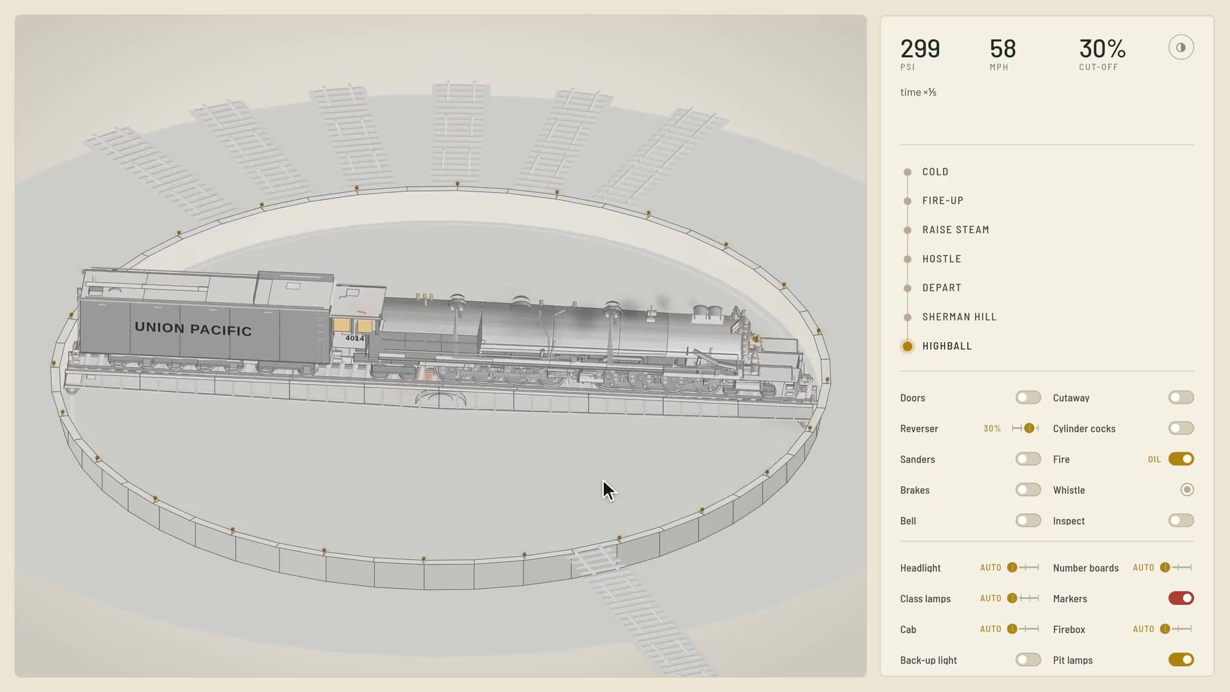Enable Inspect mode

(x=1181, y=521)
